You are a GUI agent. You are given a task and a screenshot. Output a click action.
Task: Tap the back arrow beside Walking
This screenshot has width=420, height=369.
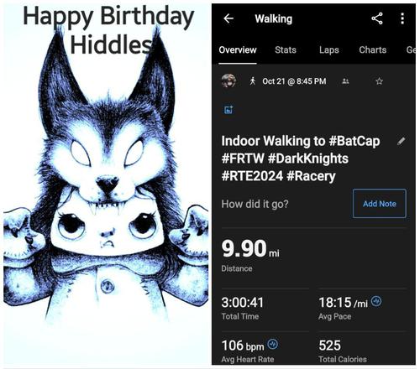click(228, 18)
